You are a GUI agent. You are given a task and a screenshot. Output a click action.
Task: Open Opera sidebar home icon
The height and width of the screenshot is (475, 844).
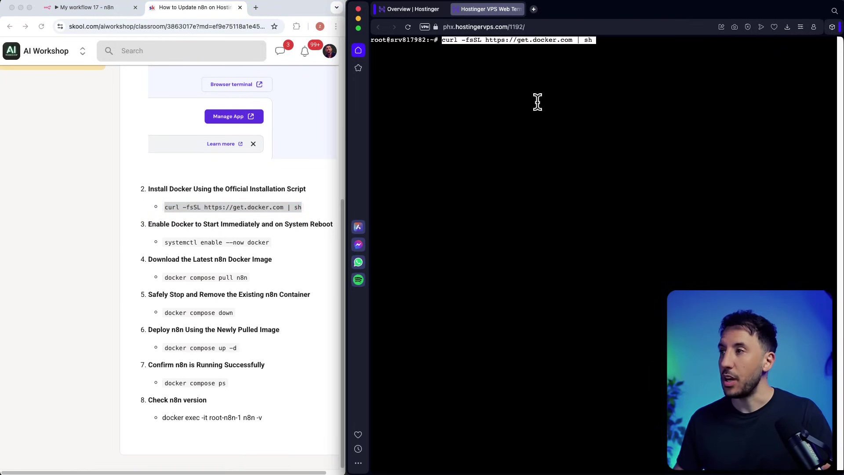pyautogui.click(x=358, y=50)
